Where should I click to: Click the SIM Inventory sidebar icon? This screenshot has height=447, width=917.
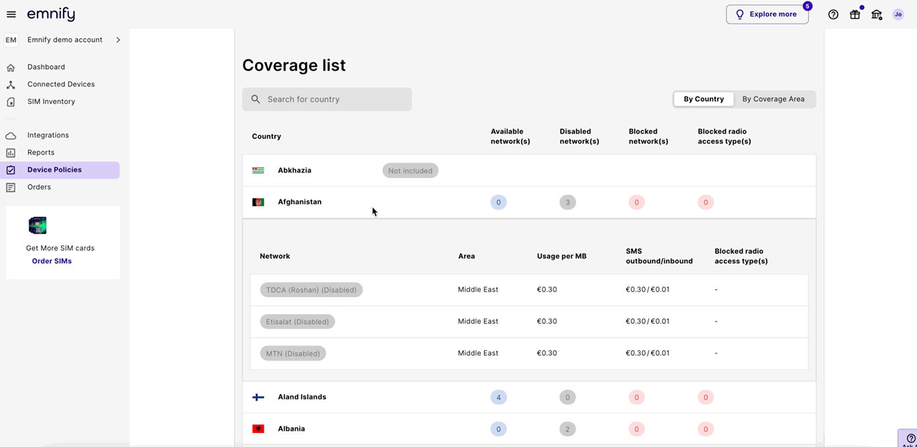coord(11,102)
